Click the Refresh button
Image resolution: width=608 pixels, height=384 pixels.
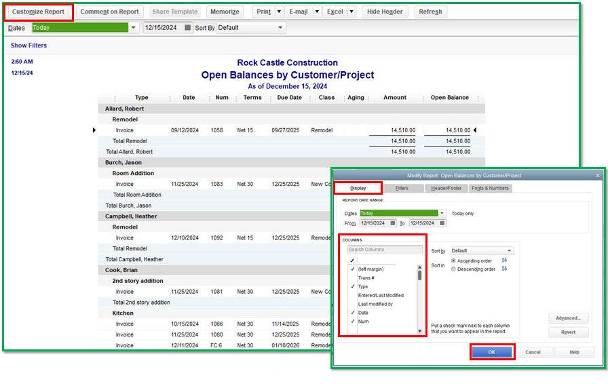pyautogui.click(x=430, y=12)
